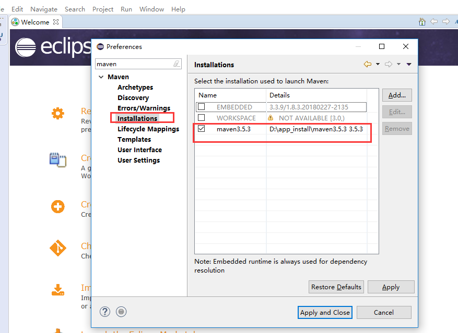458x333 pixels.
Task: Maximize the Preferences dialog
Action: [381, 46]
